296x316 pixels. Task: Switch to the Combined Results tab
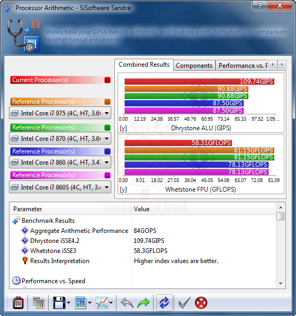pos(144,65)
